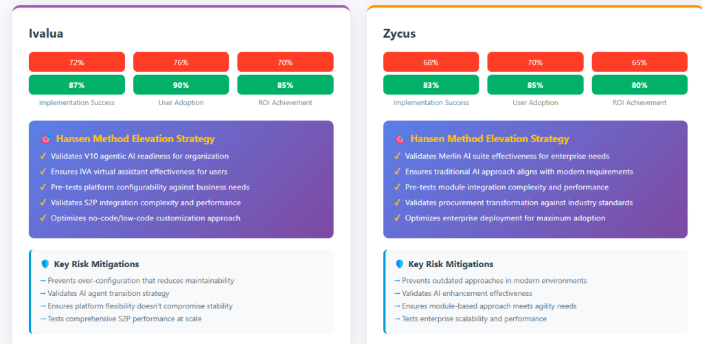Click the shield icon in Zycus's Key Risk Mitigations
Image resolution: width=702 pixels, height=344 pixels.
(x=400, y=264)
